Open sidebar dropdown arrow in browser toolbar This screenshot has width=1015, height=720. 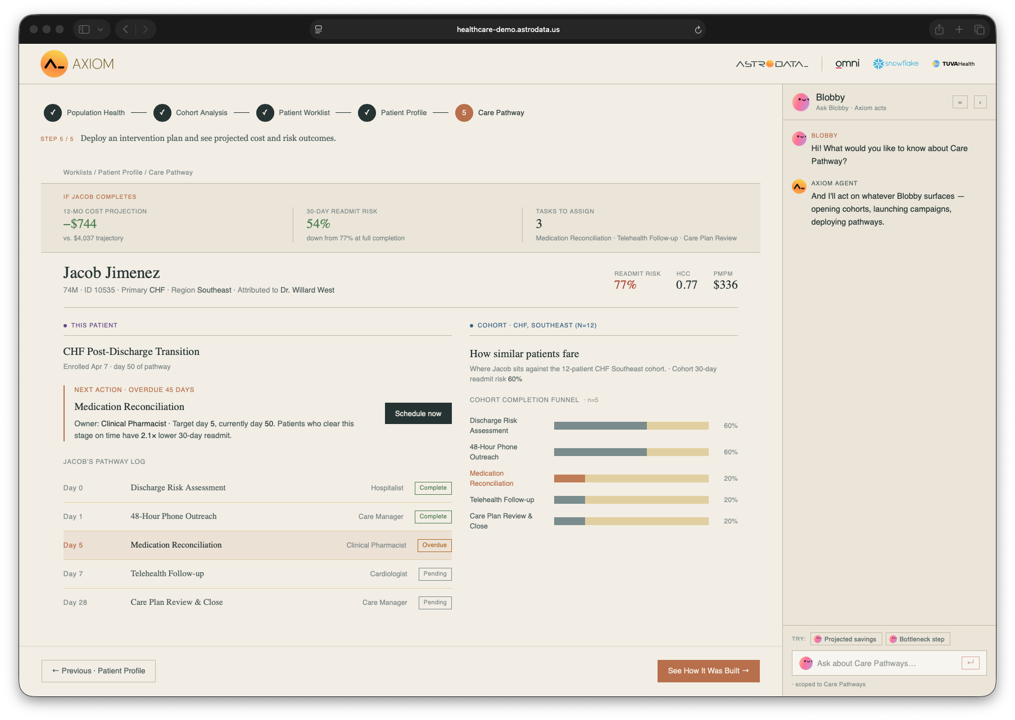pyautogui.click(x=100, y=29)
